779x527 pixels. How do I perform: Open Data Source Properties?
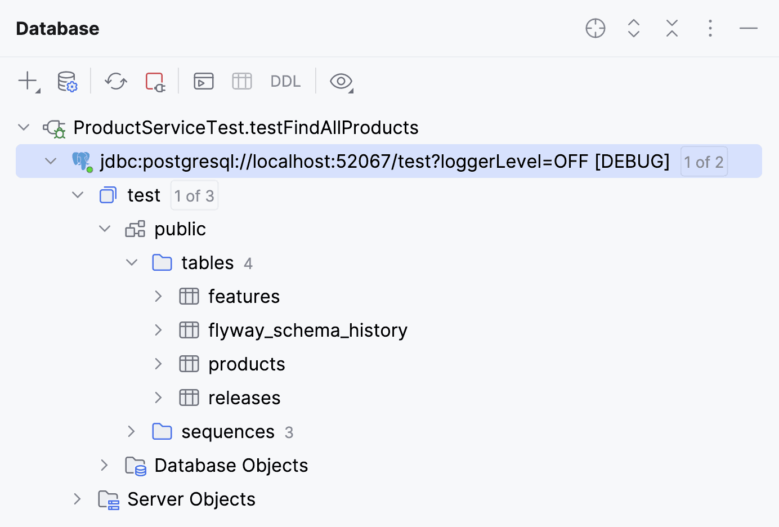tap(67, 81)
